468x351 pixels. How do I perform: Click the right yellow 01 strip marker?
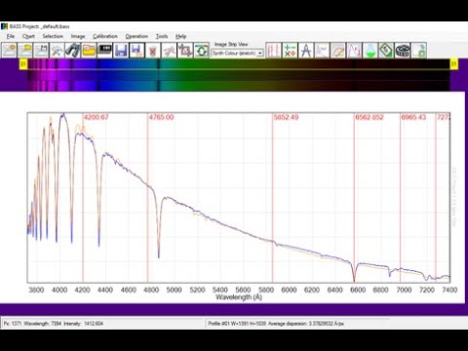tap(453, 64)
